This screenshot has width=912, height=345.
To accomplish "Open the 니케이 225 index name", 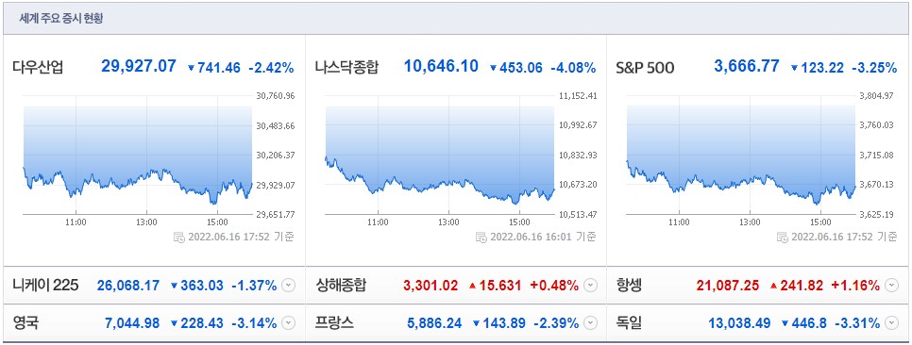I will coord(45,286).
